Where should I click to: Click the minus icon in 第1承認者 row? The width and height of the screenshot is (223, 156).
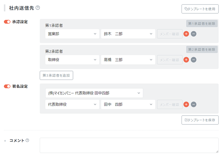click(x=194, y=34)
